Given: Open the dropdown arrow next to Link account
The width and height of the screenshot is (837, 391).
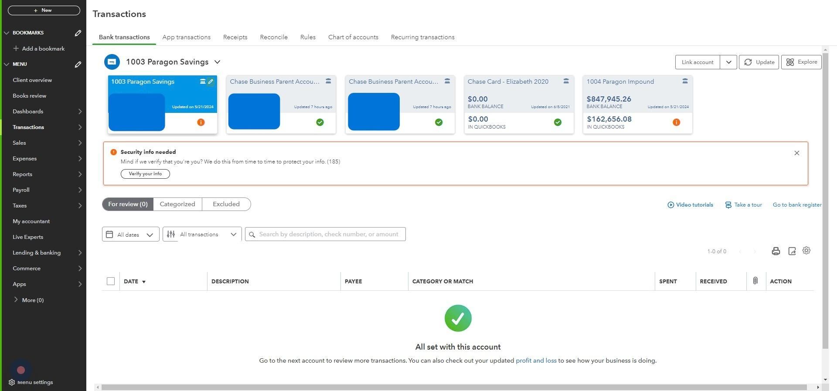Looking at the screenshot, I should click(x=728, y=62).
